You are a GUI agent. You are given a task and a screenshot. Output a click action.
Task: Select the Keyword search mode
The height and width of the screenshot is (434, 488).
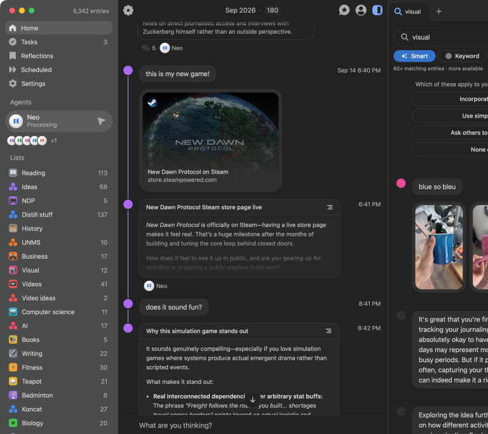pos(462,56)
